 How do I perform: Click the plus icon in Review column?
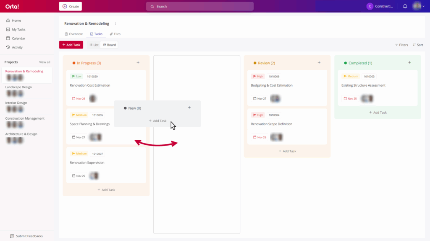(319, 62)
